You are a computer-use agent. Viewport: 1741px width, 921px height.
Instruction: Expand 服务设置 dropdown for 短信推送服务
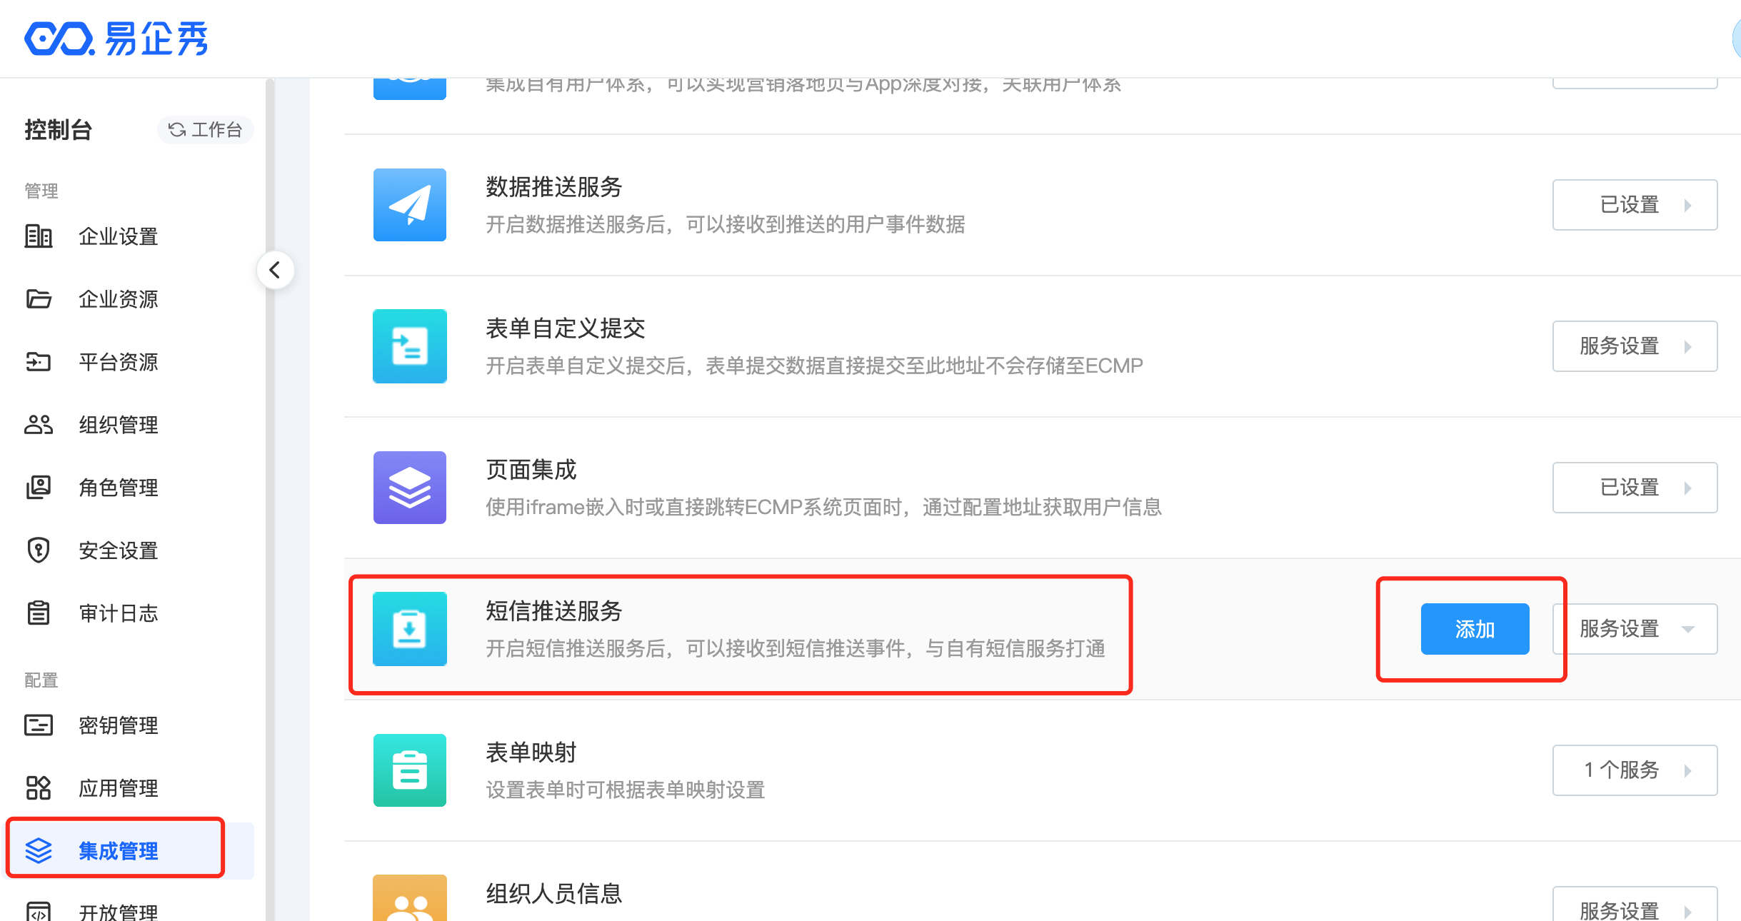tap(1635, 629)
